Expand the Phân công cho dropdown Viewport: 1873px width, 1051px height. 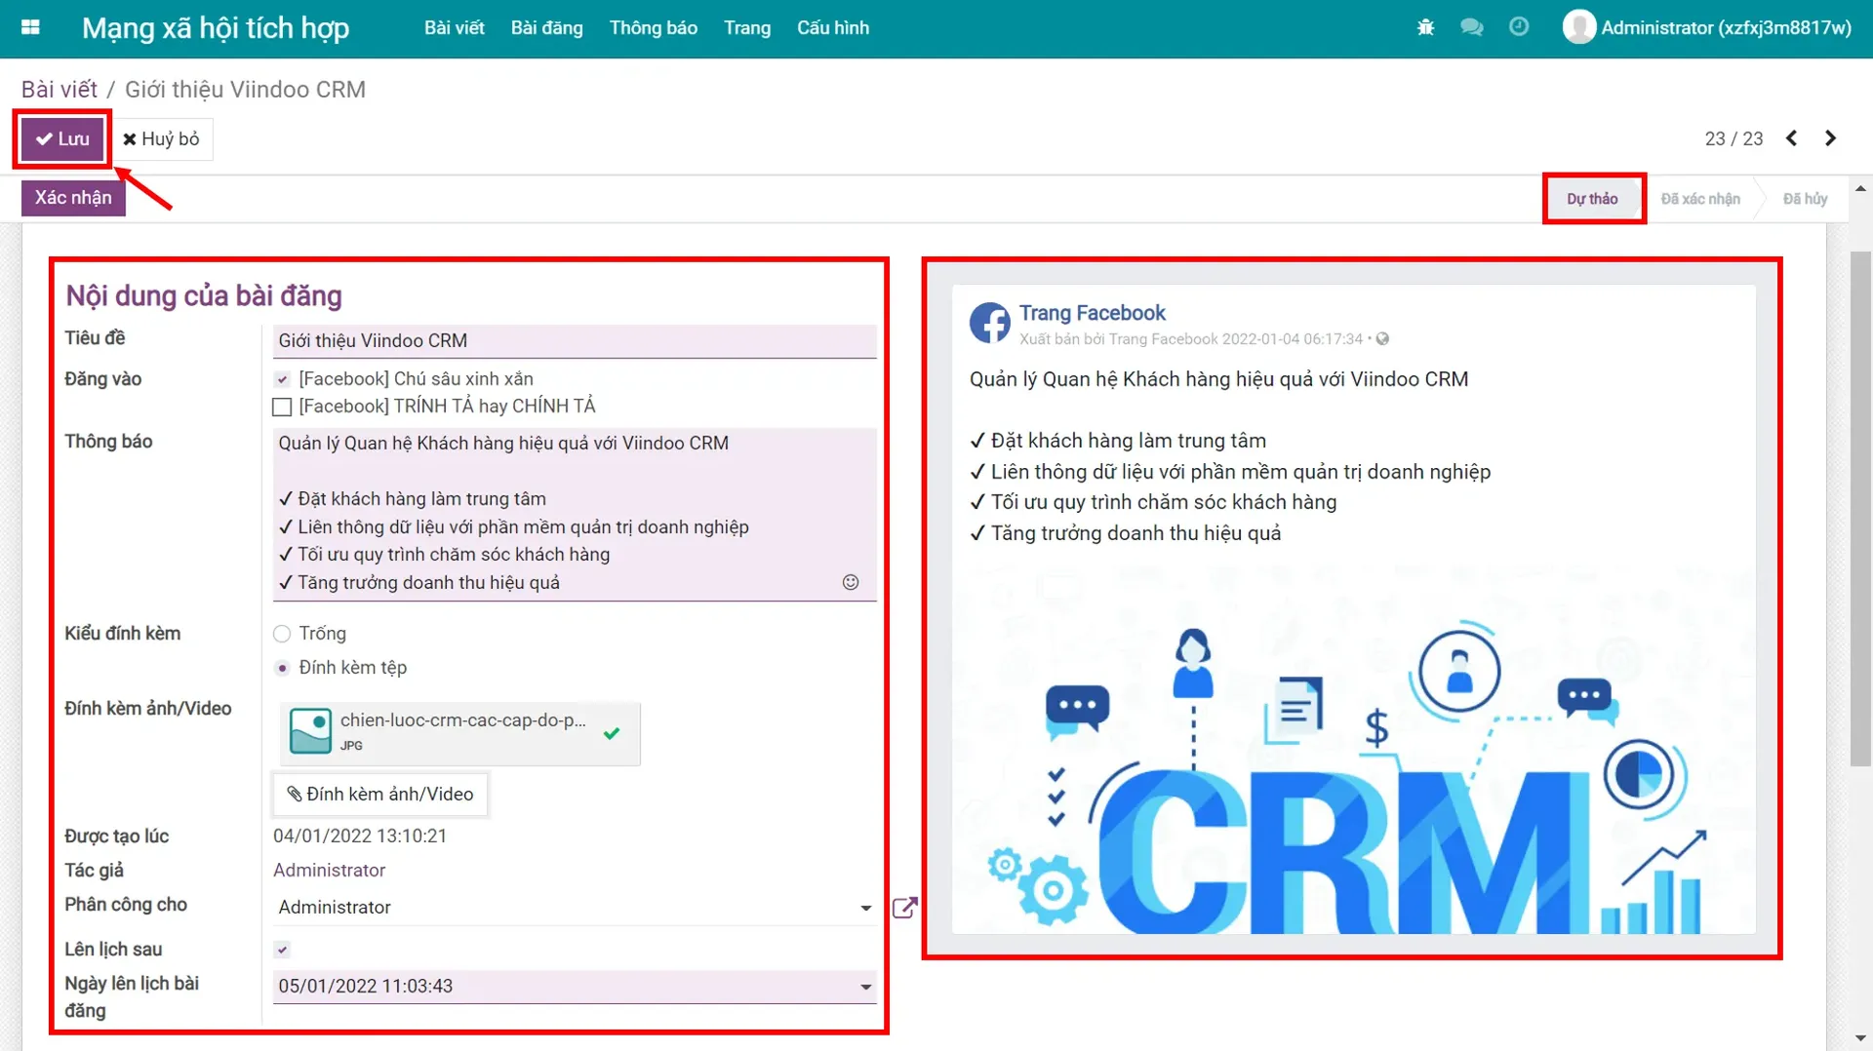tap(865, 908)
